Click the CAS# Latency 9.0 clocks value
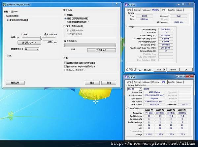Image resolution: width=198 pixels, height=147 pixels. click(166, 36)
